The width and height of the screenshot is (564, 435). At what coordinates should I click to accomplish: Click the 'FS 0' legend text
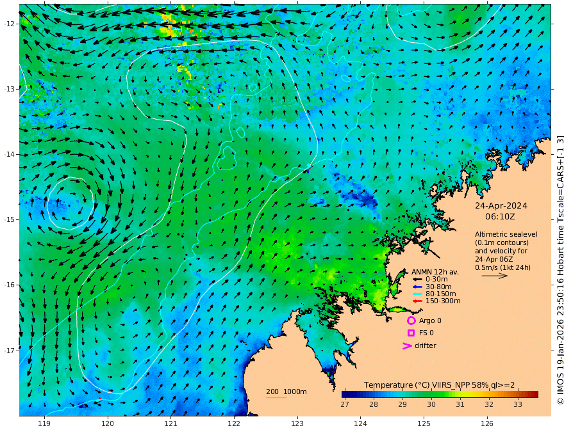coord(426,333)
